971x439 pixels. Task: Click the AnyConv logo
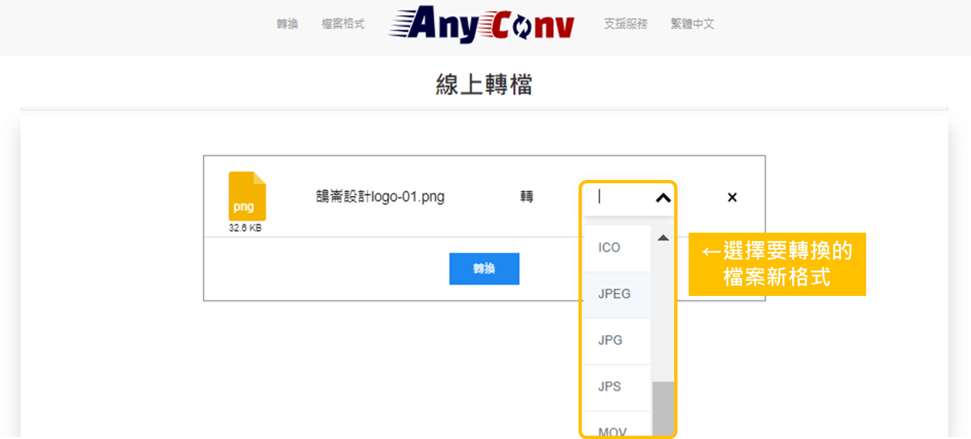[483, 24]
